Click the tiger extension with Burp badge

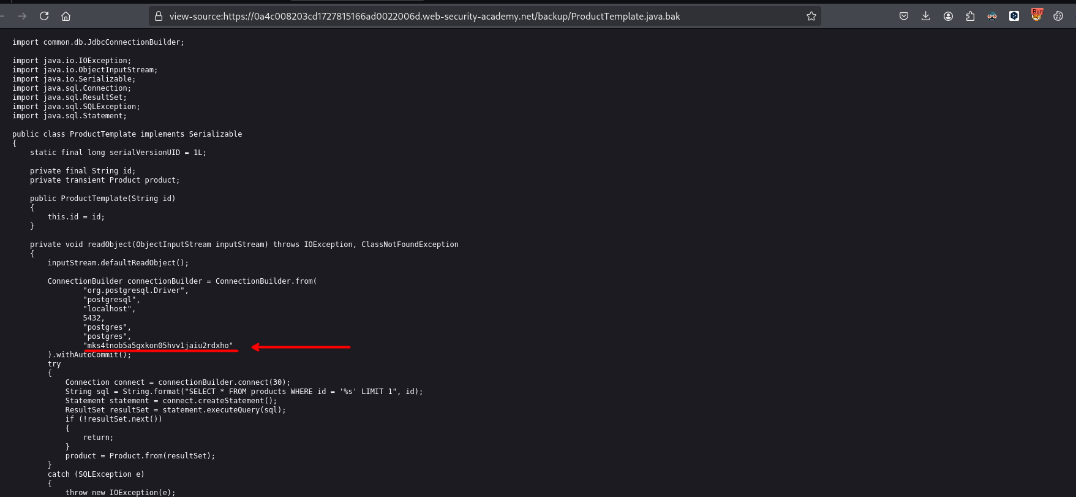pos(1036,16)
